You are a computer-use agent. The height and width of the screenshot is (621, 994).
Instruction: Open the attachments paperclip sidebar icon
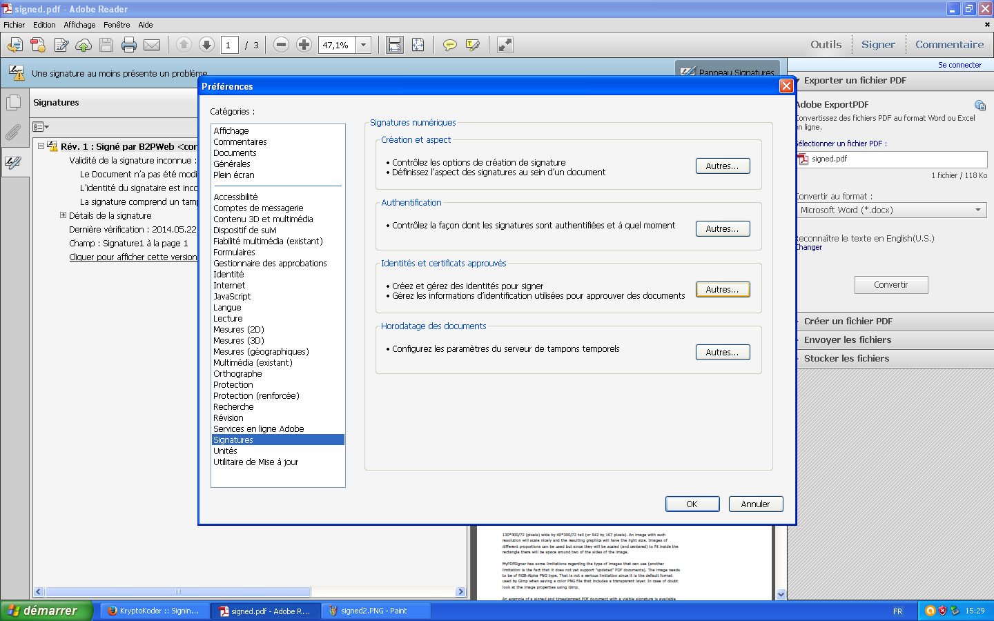(13, 132)
